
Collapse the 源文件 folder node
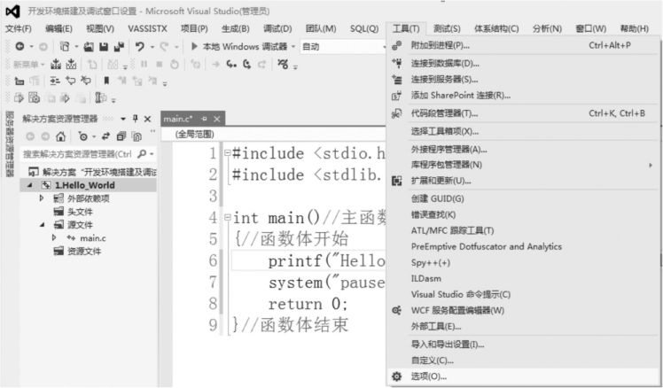[42, 224]
